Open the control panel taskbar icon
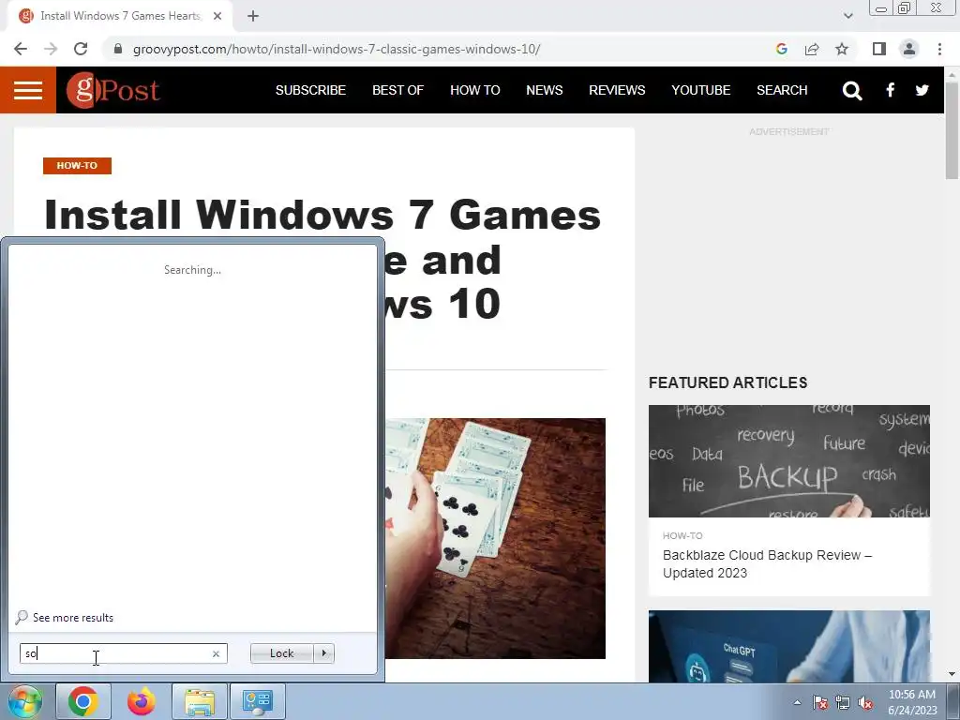 point(257,701)
